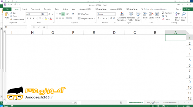The width and height of the screenshot is (193, 107).
Task: Select the Amoozesh365.ir active sheet tab
Action: (x=136, y=102)
